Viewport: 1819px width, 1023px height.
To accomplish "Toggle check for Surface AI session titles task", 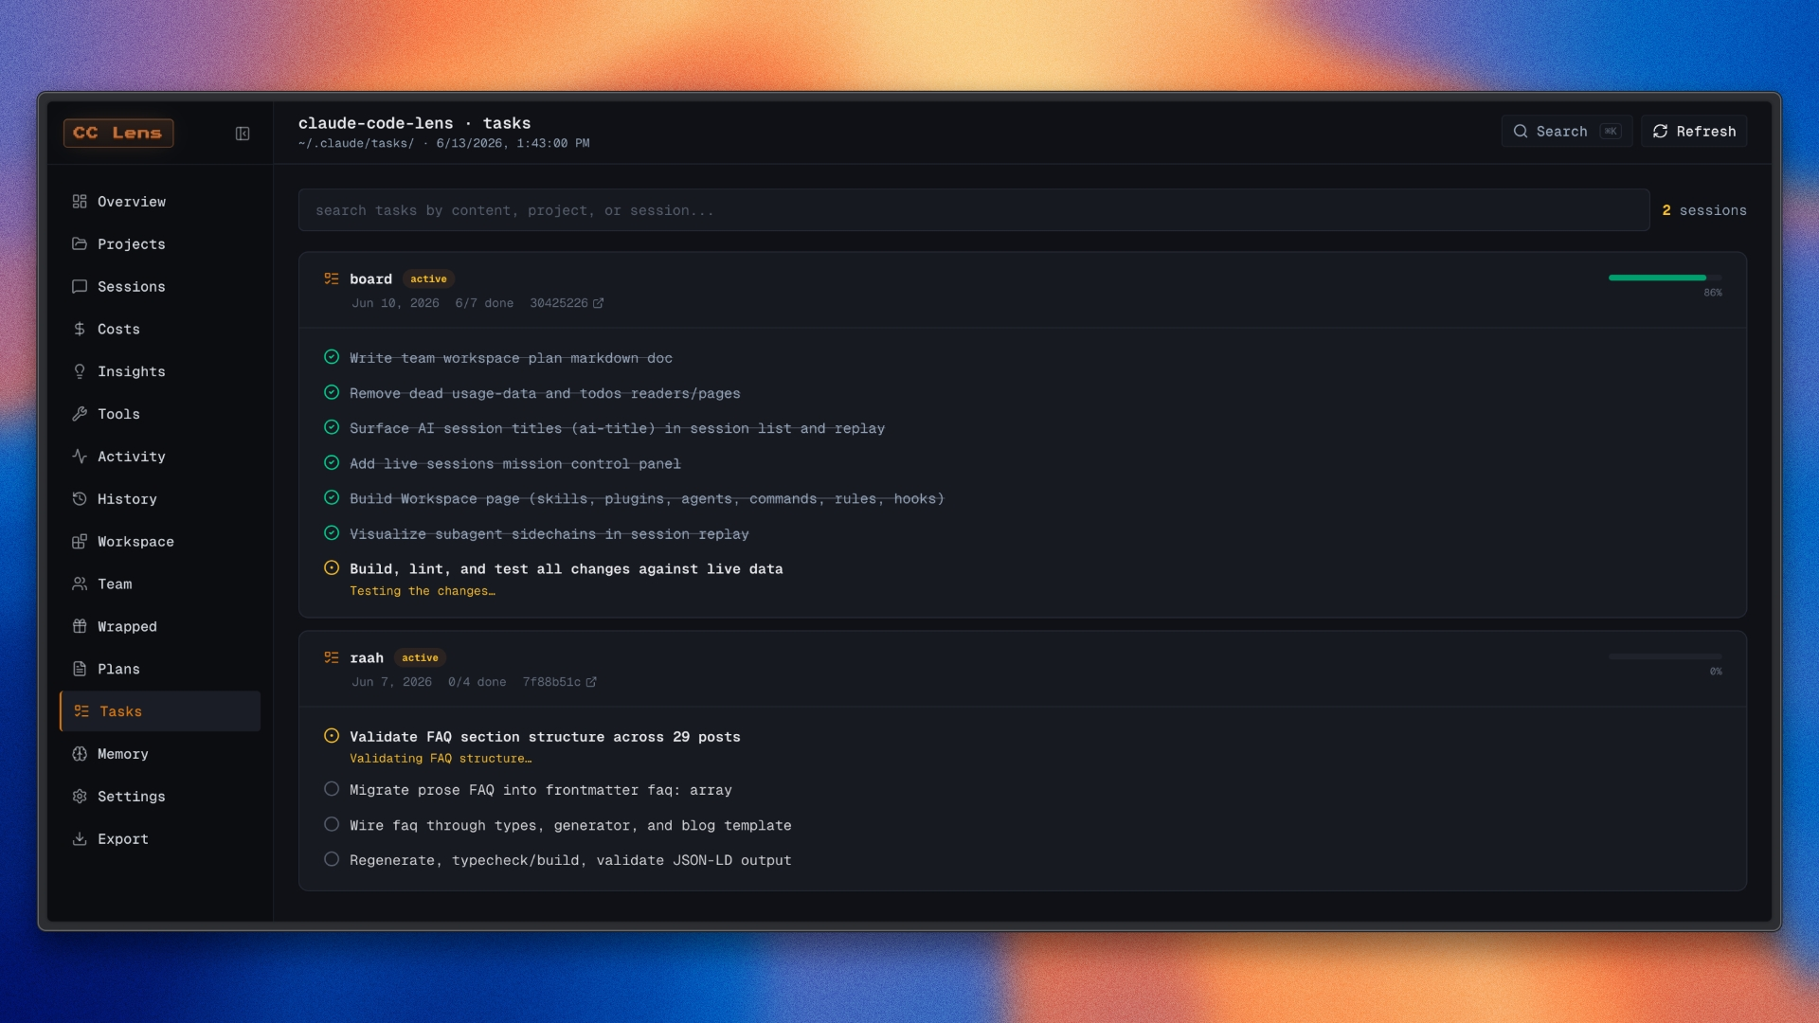I will 332,427.
